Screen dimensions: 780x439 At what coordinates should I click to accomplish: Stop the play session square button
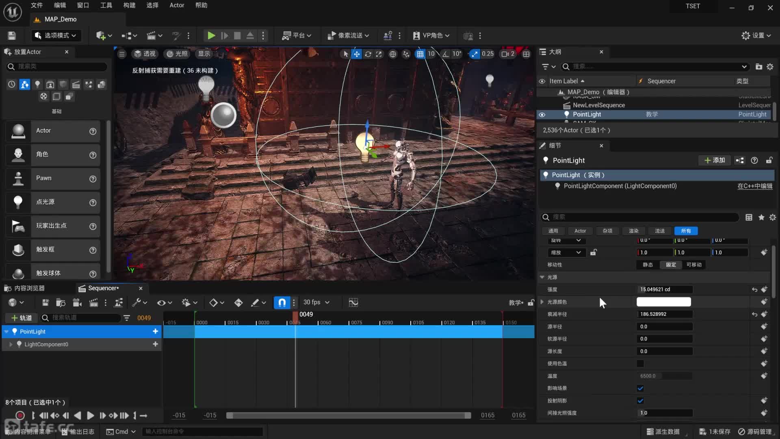(237, 36)
